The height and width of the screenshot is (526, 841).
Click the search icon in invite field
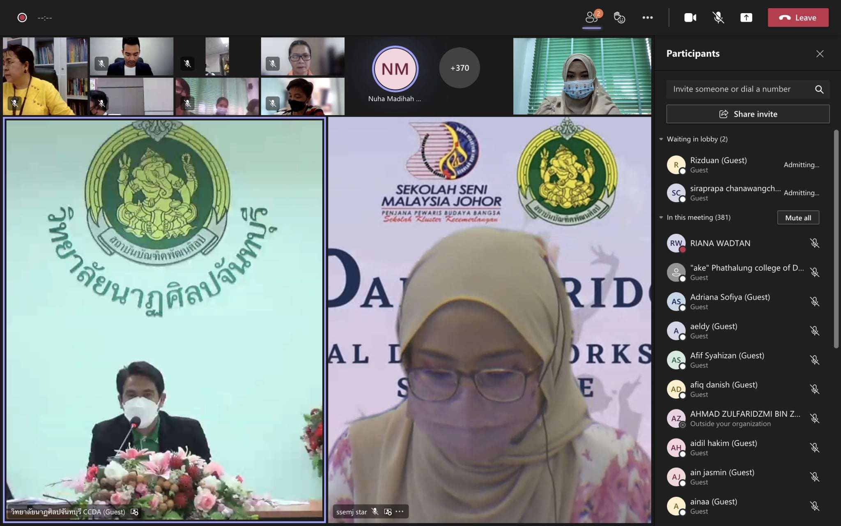pyautogui.click(x=819, y=89)
